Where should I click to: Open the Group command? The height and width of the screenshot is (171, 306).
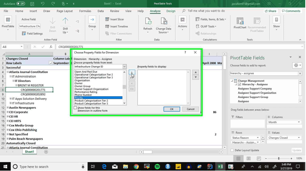(92, 23)
